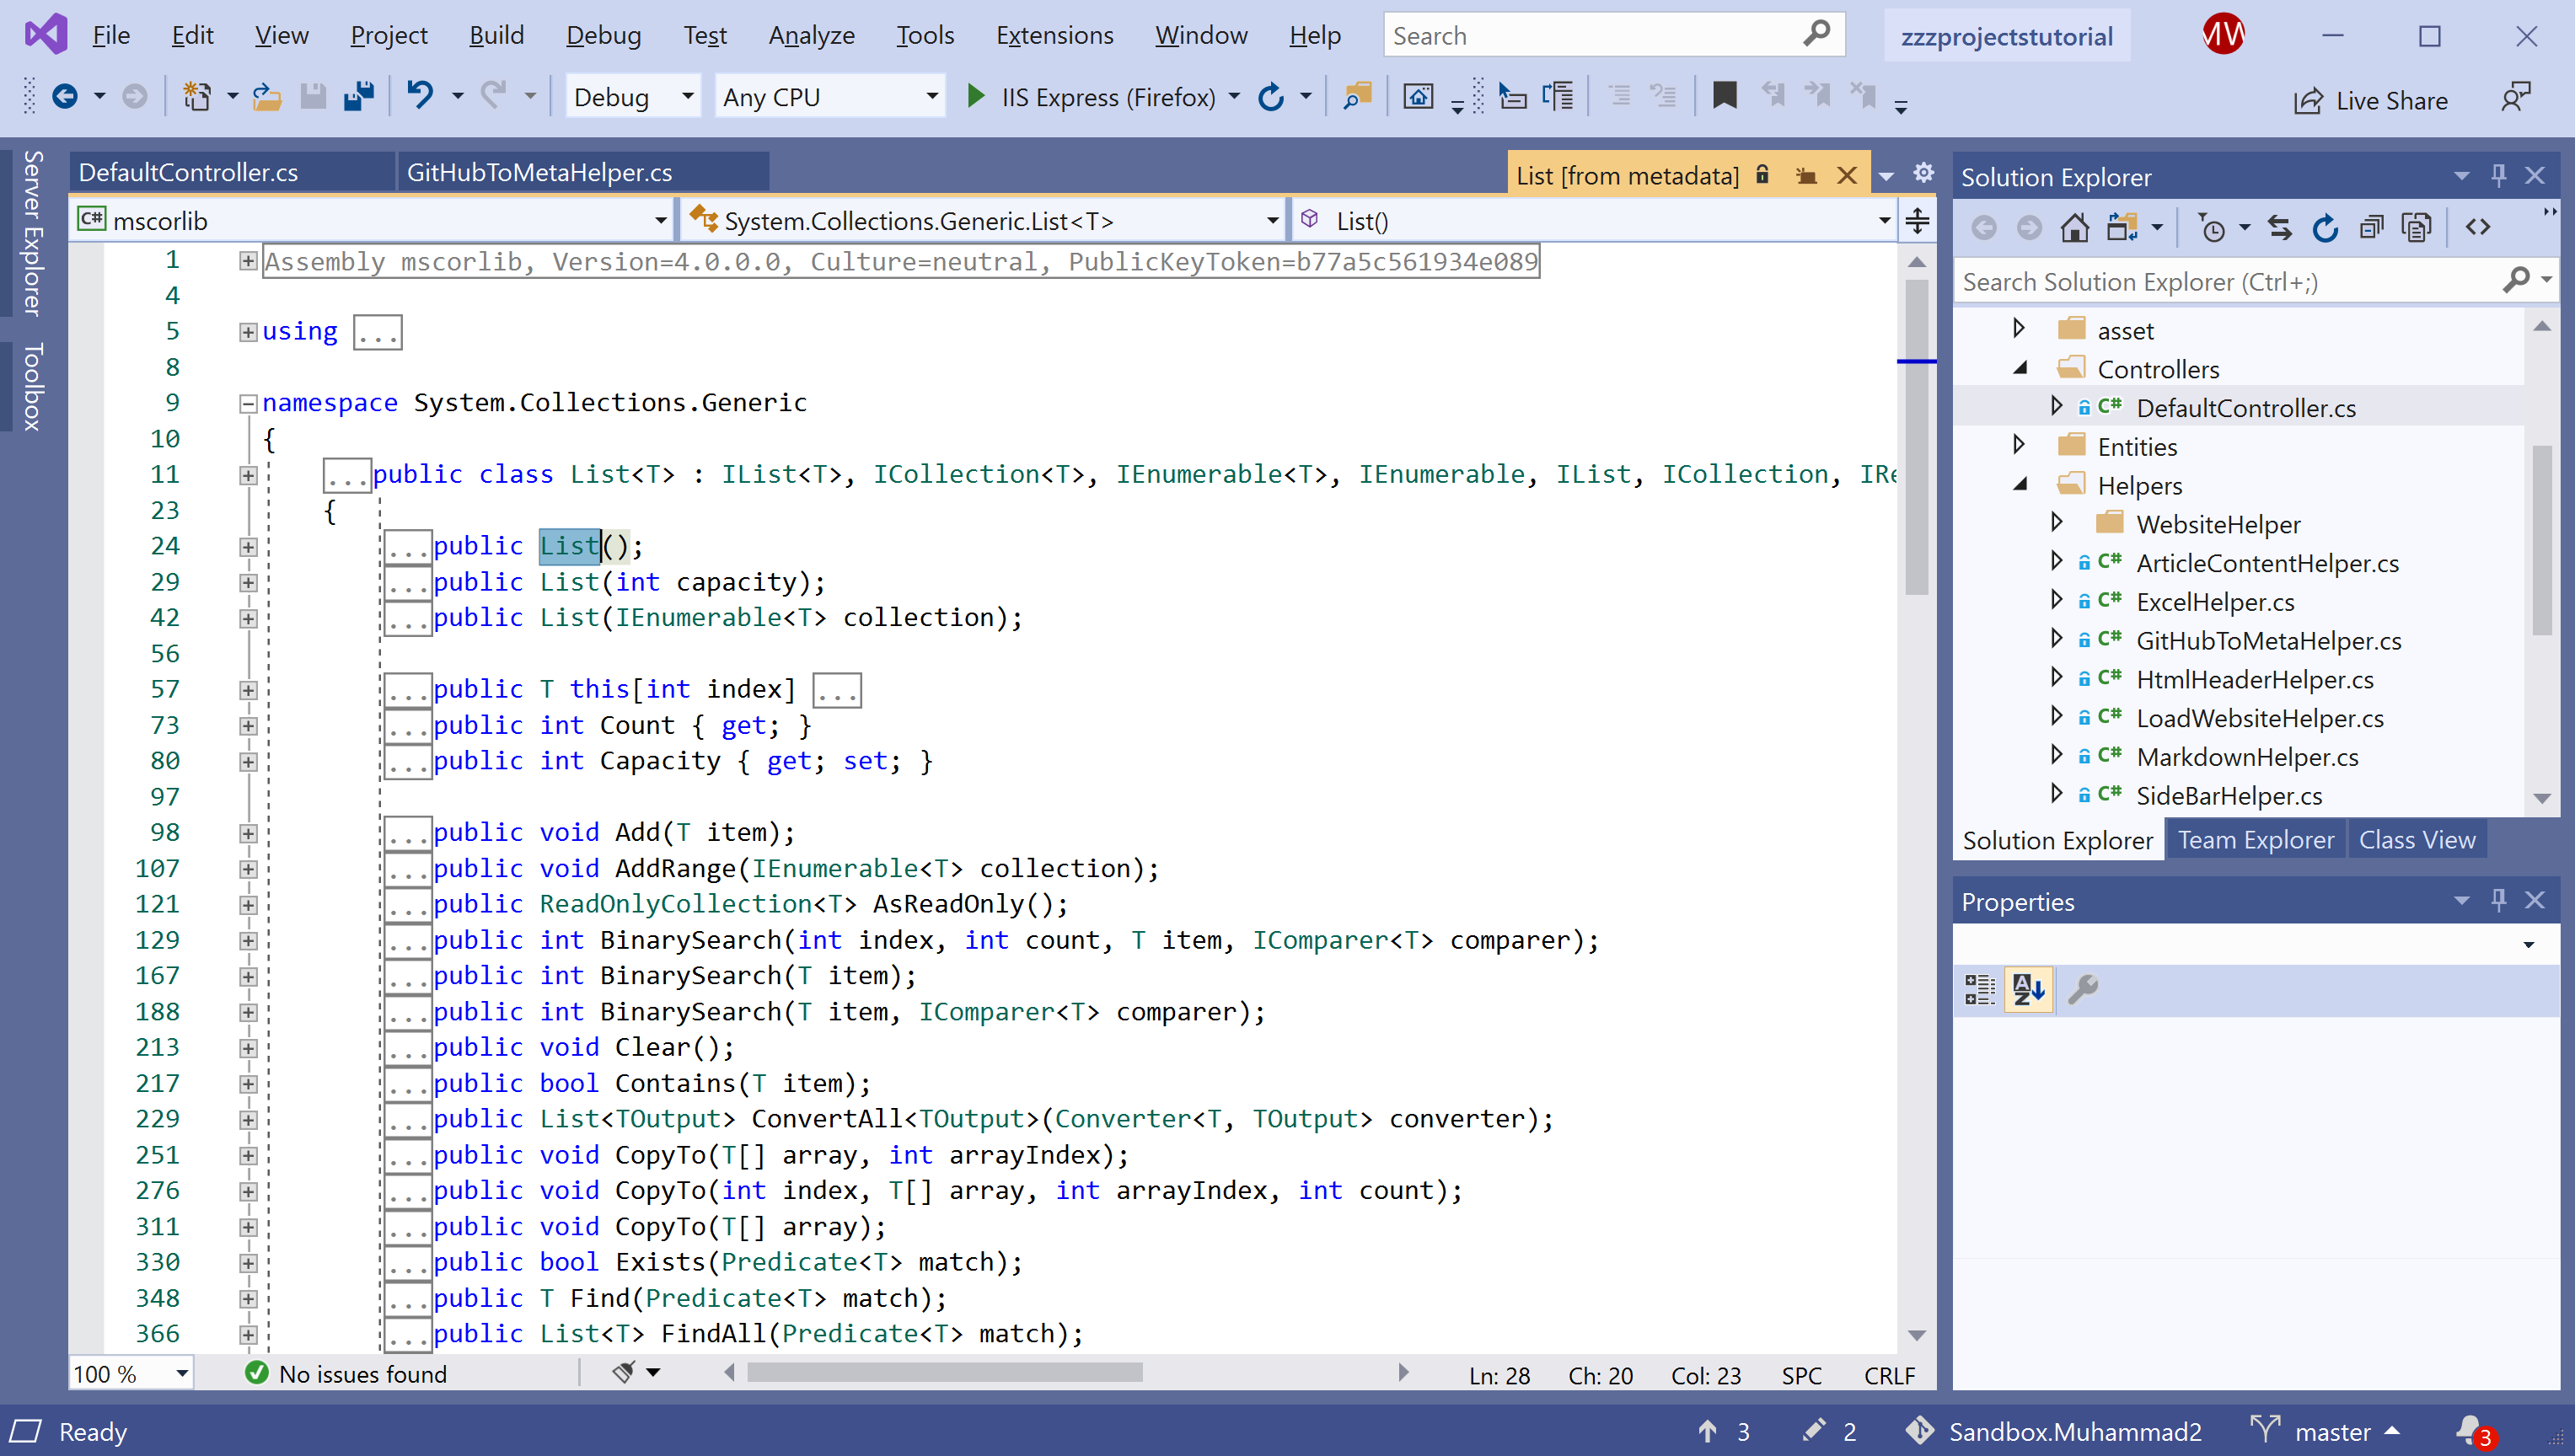
Task: Click Collapse All in Solution Explorer
Action: (x=2371, y=228)
